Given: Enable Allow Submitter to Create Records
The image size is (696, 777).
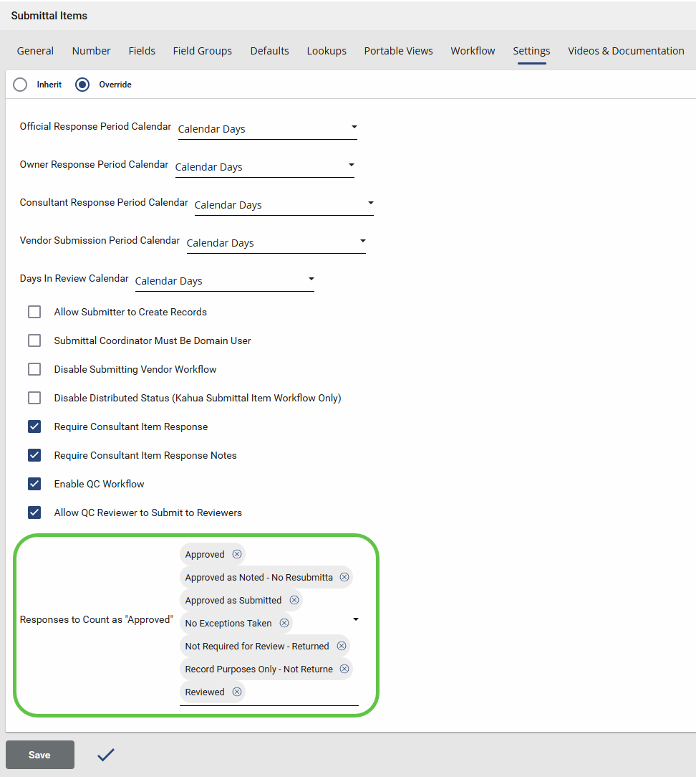Looking at the screenshot, I should coord(34,312).
